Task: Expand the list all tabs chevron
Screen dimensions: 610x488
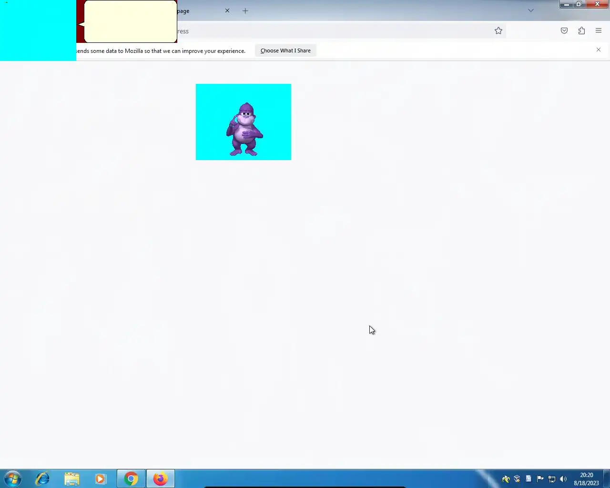Action: pos(531,10)
